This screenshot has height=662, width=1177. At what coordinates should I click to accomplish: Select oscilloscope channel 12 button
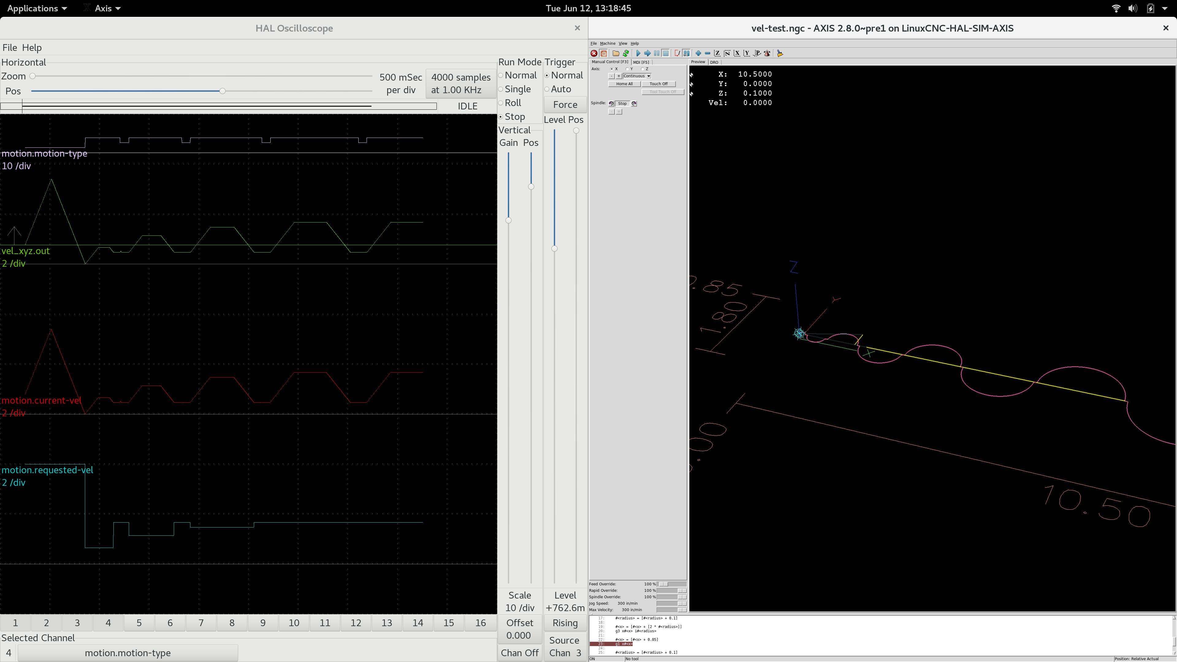356,623
